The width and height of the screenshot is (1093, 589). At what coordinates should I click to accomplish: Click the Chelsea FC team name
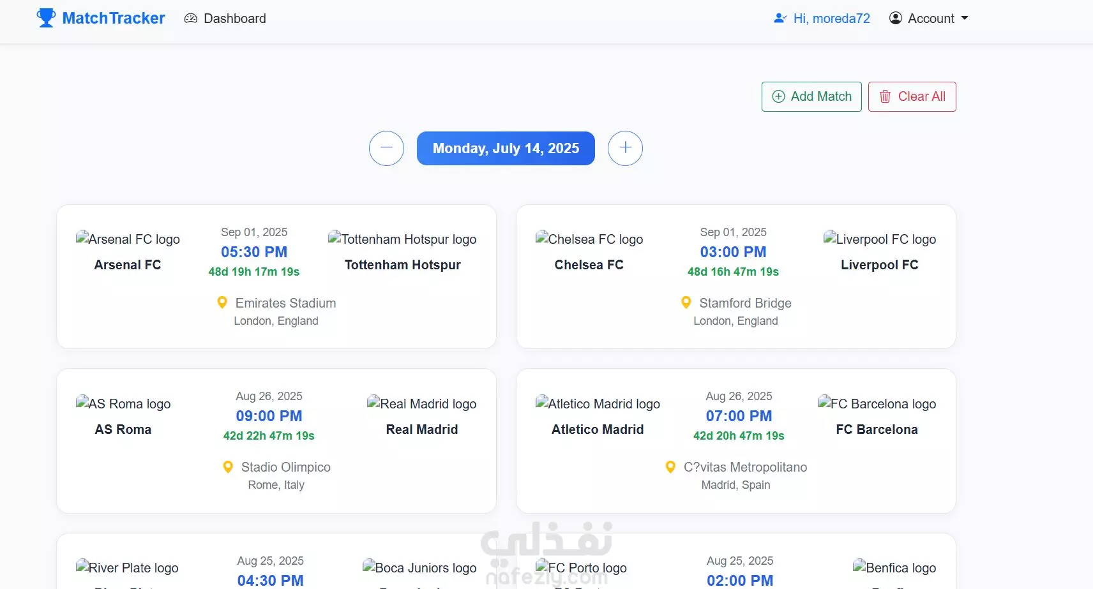point(589,265)
